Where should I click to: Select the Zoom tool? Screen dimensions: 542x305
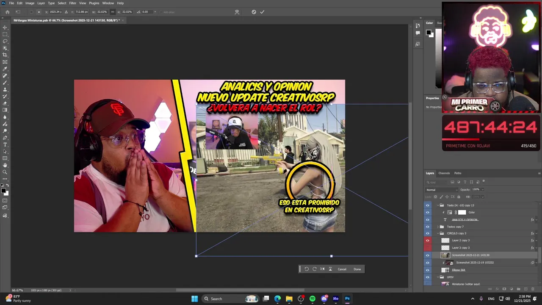click(x=5, y=172)
